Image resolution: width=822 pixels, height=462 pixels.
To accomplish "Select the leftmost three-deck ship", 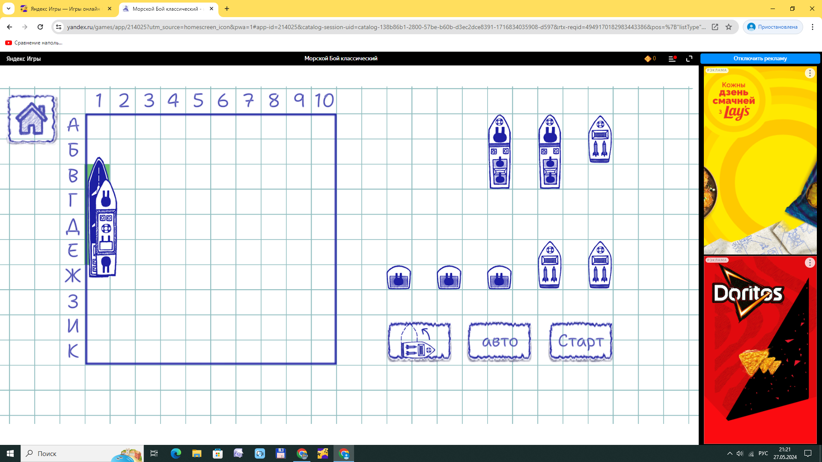I will tap(499, 152).
